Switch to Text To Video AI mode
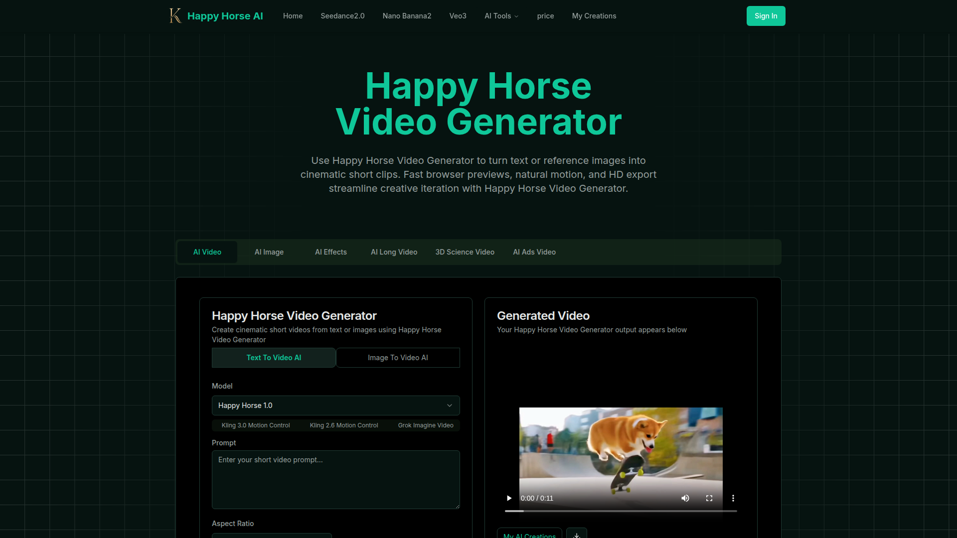 pyautogui.click(x=274, y=358)
